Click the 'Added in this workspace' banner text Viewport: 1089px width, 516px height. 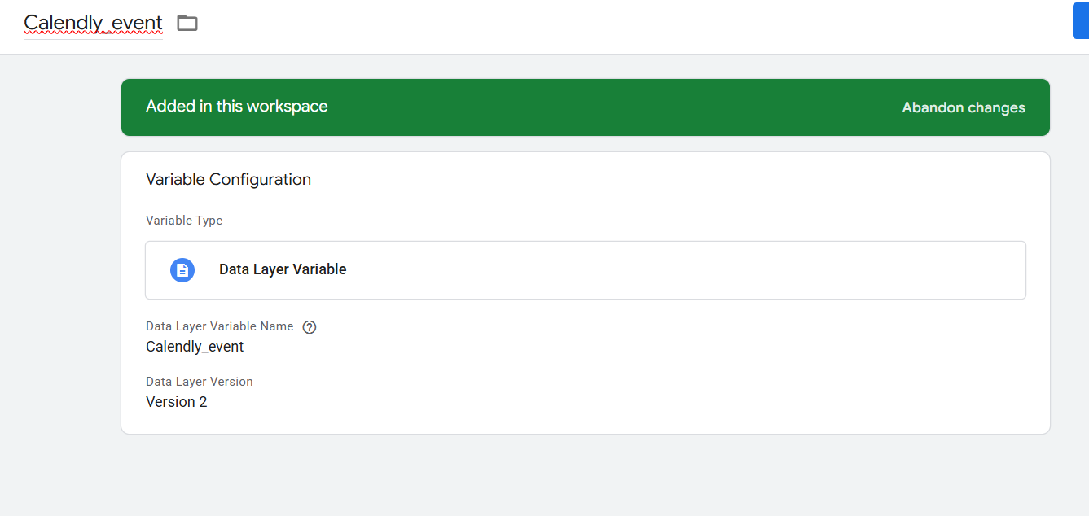237,107
